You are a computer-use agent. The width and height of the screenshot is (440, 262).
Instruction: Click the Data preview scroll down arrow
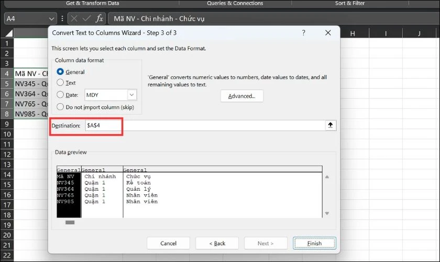pos(327,213)
